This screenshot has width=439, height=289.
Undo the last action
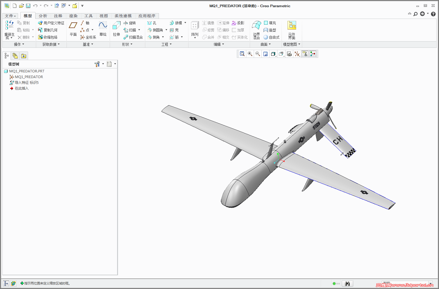coord(35,6)
